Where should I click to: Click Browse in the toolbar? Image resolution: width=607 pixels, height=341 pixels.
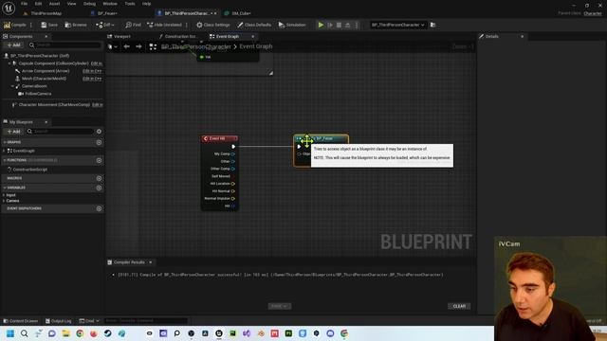[x=76, y=25]
